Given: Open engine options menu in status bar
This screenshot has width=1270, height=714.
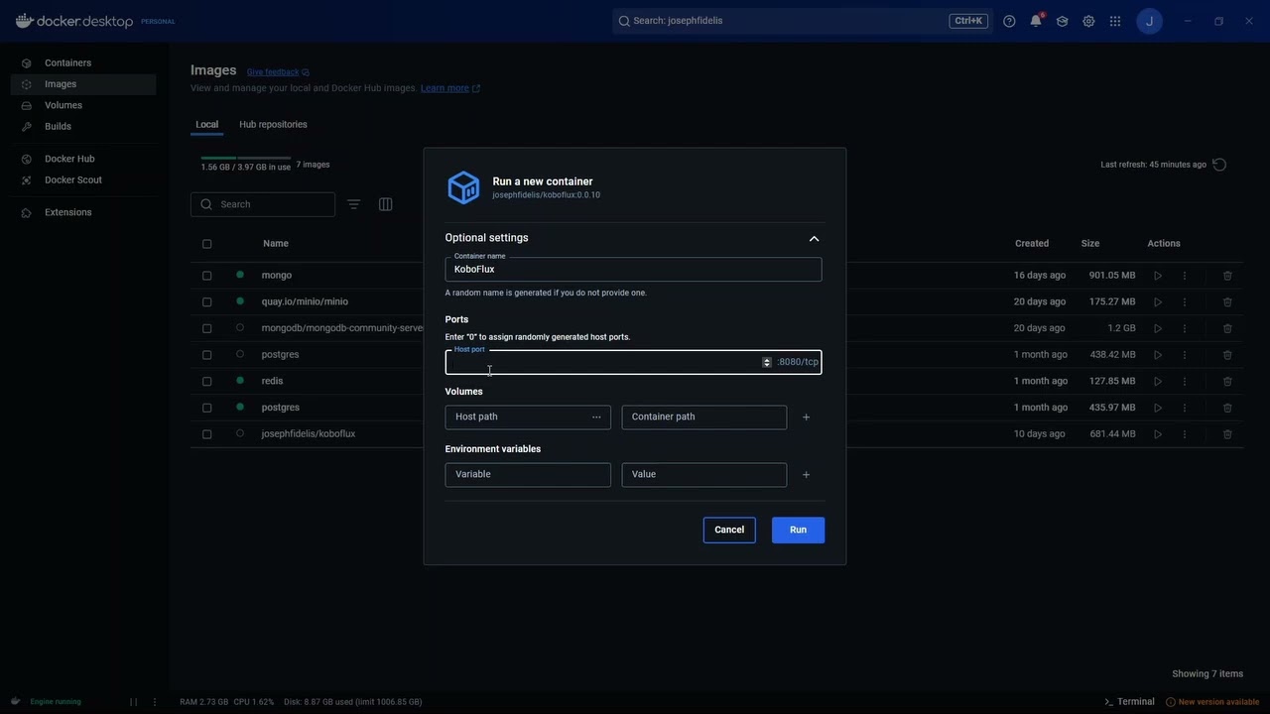Looking at the screenshot, I should pos(155,702).
